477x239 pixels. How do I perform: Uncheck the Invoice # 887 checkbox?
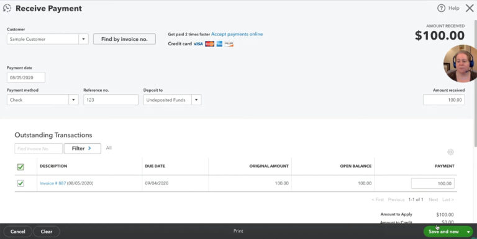(x=20, y=183)
